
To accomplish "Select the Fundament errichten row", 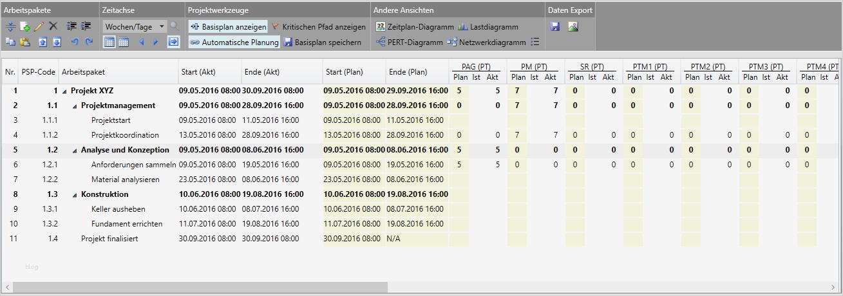I will point(421,224).
